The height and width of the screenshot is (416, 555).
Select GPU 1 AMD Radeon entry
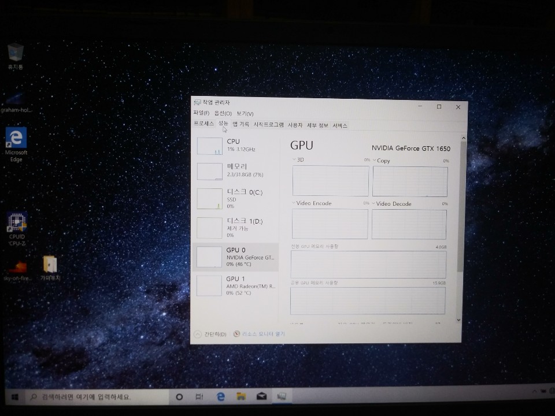coord(236,285)
